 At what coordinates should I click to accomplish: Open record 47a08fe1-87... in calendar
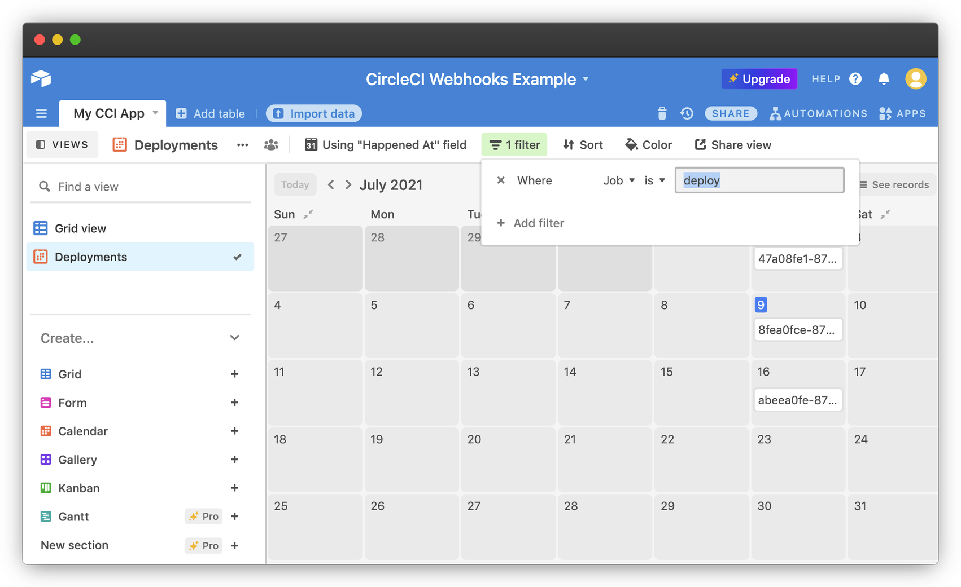[798, 259]
